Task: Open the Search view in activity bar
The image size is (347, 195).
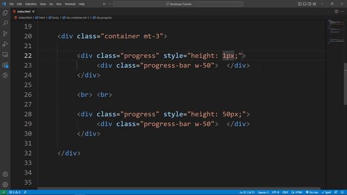Action: pos(5,23)
